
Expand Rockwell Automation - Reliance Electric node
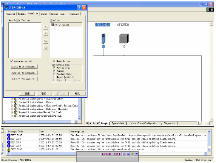point(12,109)
